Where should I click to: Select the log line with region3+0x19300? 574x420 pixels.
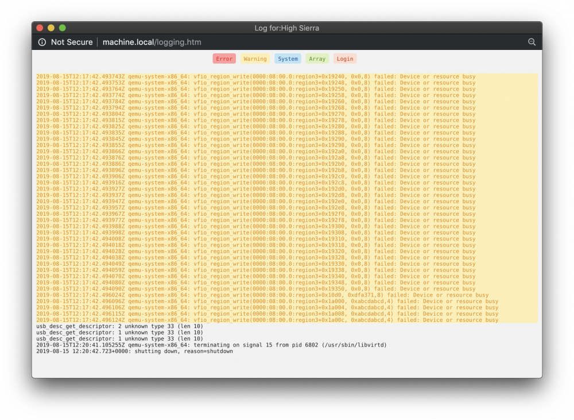[256, 226]
